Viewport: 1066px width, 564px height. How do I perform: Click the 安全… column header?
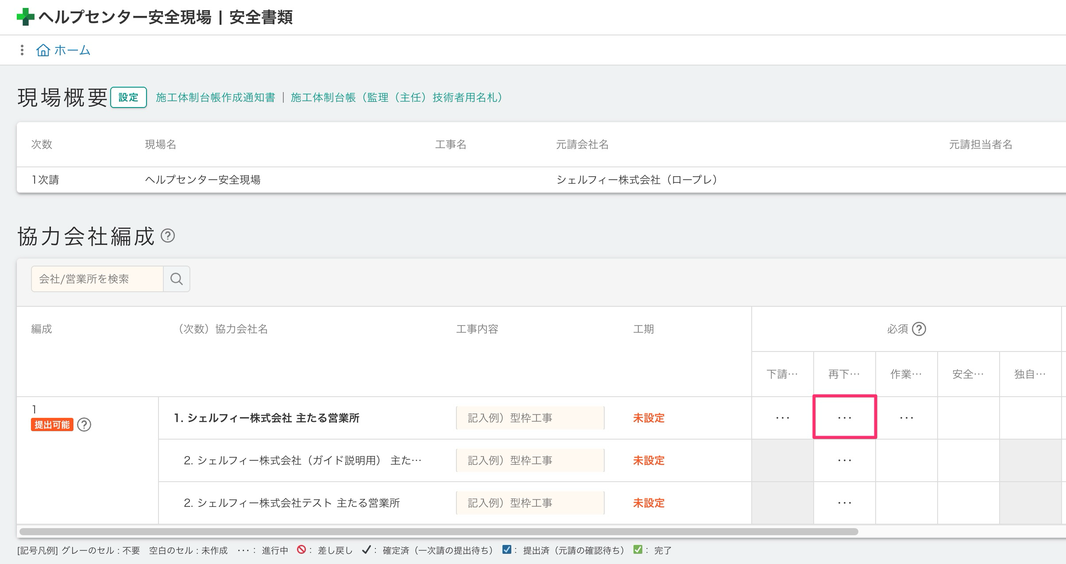[968, 375]
